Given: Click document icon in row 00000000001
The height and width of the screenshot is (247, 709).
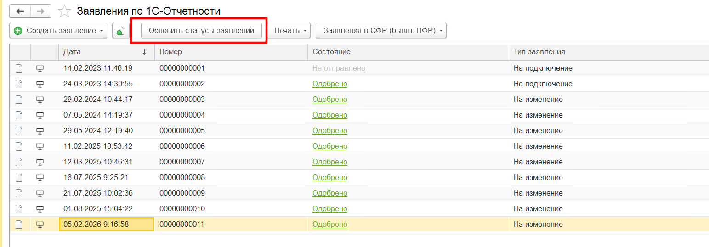Looking at the screenshot, I should click(19, 68).
